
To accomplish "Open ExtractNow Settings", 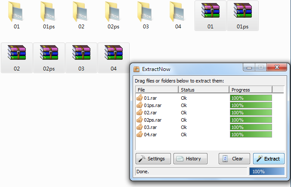I will [153, 159].
